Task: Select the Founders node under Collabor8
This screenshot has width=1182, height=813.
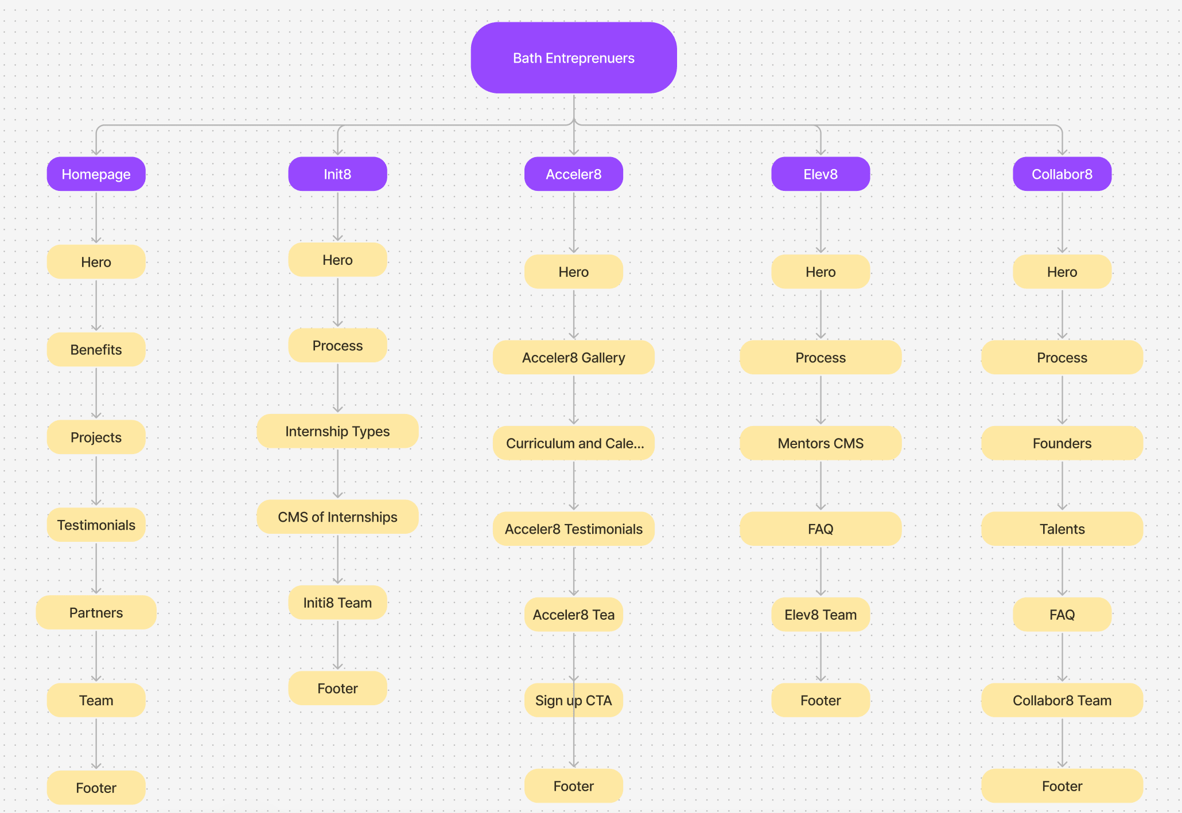Action: point(1062,443)
